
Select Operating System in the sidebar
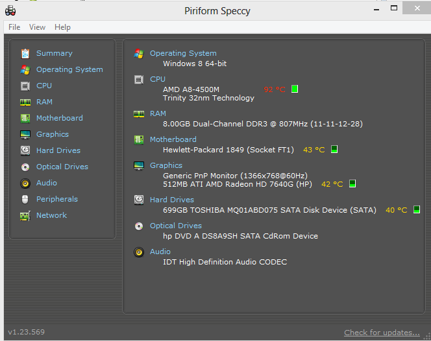point(69,70)
